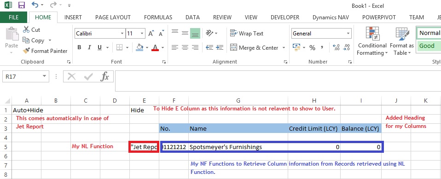
Task: Expand the Fill Color dropdown arrow
Action: 147,47
